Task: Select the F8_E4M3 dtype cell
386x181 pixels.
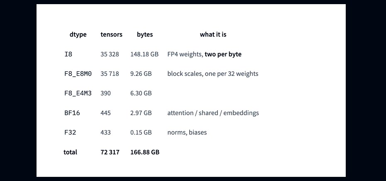Action: [x=78, y=93]
